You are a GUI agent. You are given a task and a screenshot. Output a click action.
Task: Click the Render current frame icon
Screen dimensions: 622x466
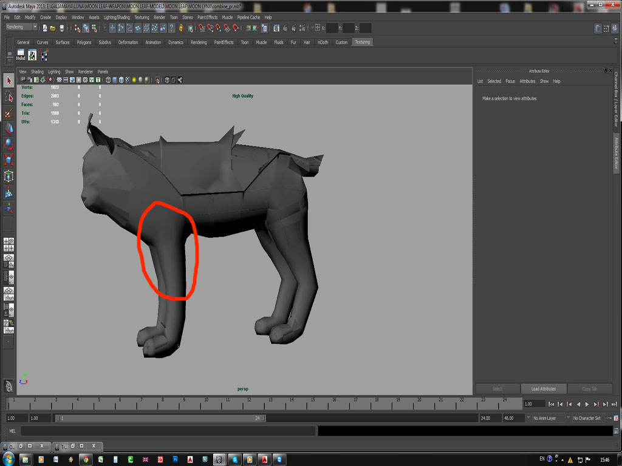pyautogui.click(x=285, y=28)
